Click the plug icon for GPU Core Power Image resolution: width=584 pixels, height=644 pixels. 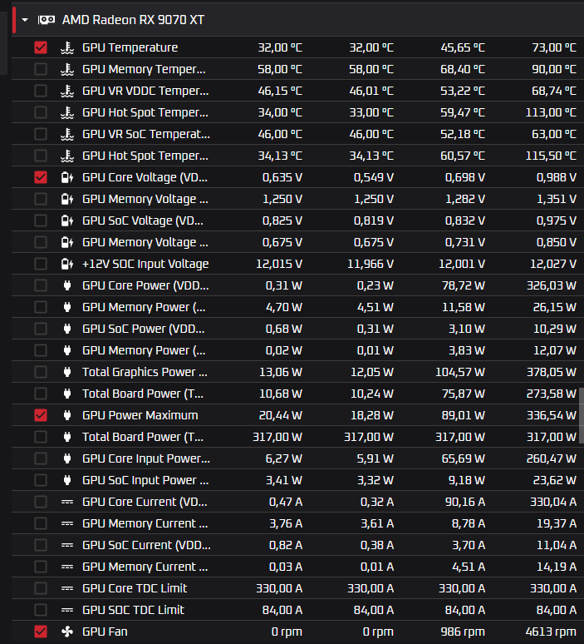click(67, 285)
